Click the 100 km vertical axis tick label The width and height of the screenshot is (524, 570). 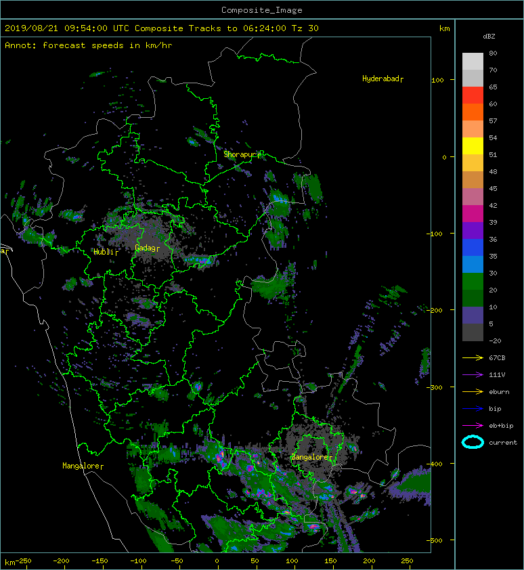pyautogui.click(x=437, y=80)
